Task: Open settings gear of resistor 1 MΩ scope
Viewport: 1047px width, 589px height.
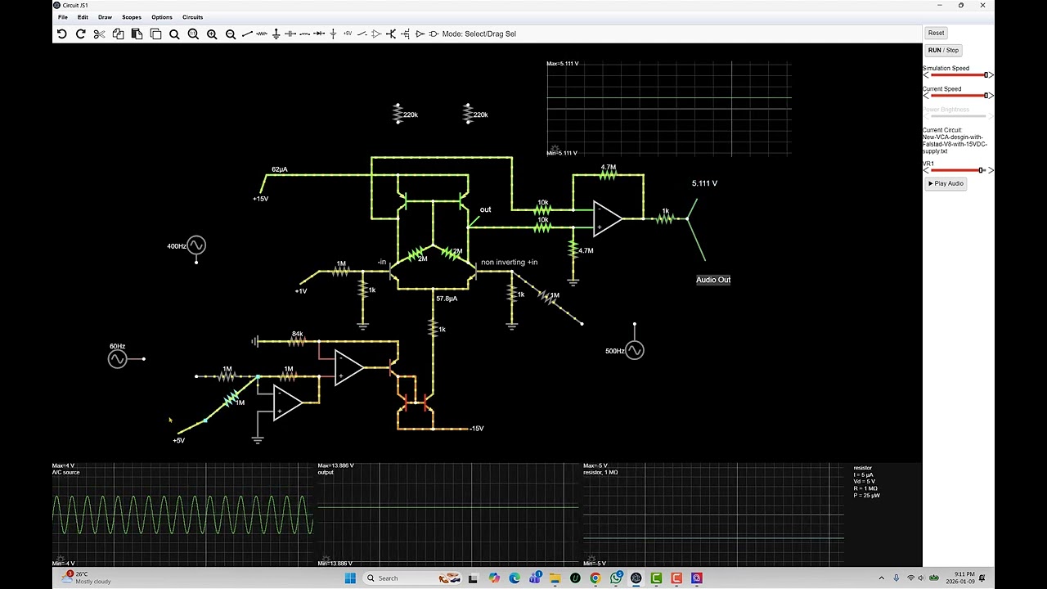Action: point(591,560)
